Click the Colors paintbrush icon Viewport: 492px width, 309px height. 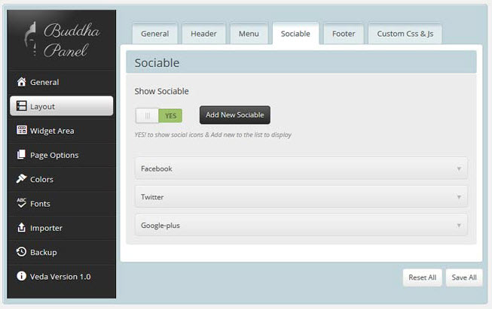21,178
